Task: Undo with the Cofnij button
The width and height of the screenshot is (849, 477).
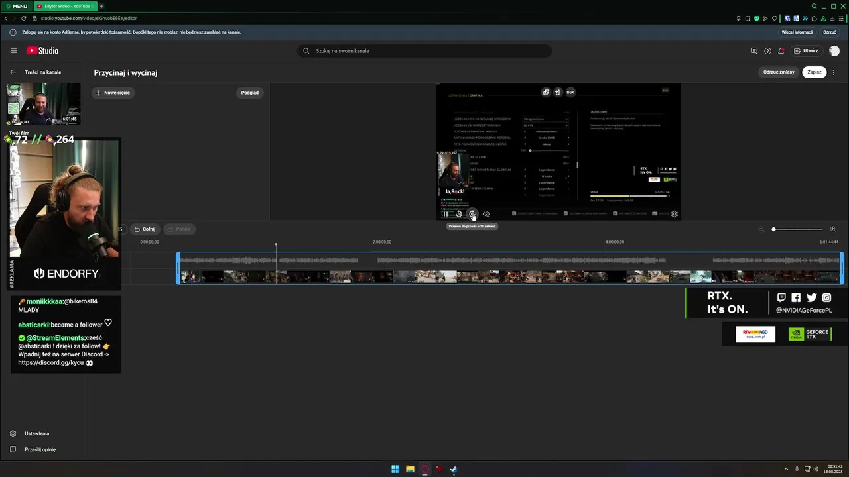Action: [x=145, y=229]
